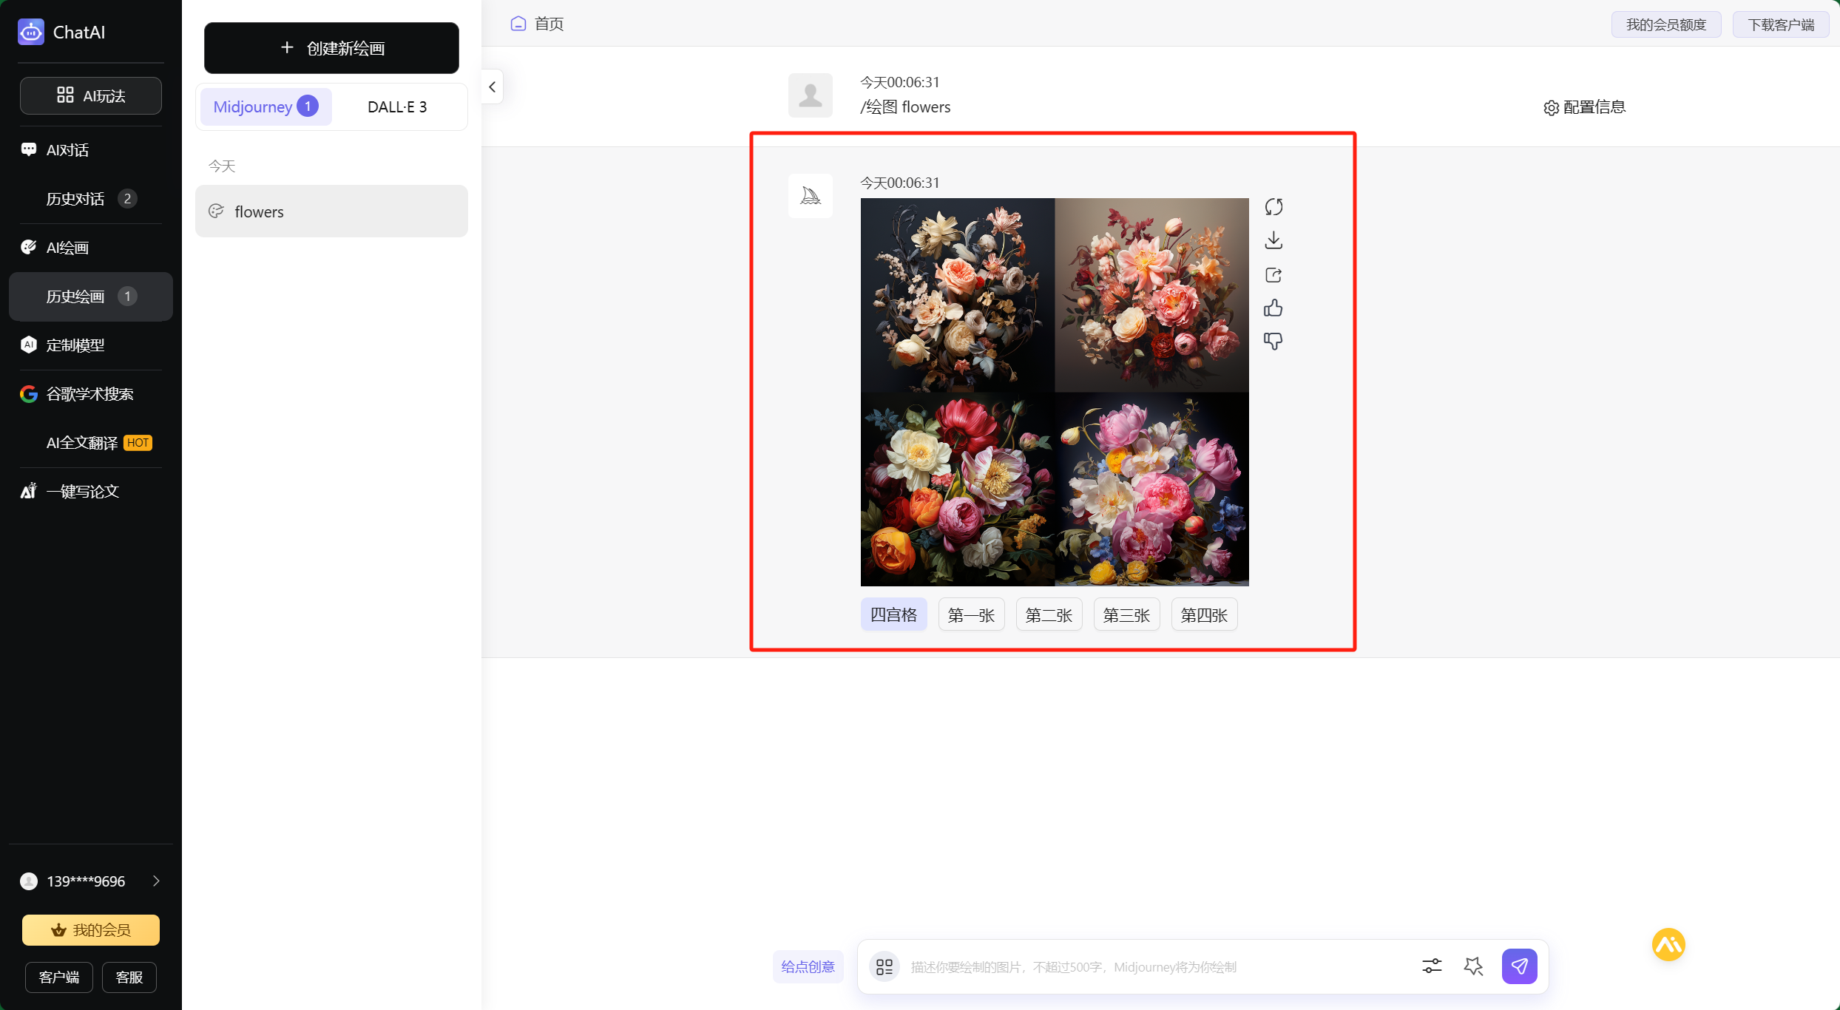Give the image a thumbs up
Image resolution: width=1840 pixels, height=1010 pixels.
(1274, 308)
